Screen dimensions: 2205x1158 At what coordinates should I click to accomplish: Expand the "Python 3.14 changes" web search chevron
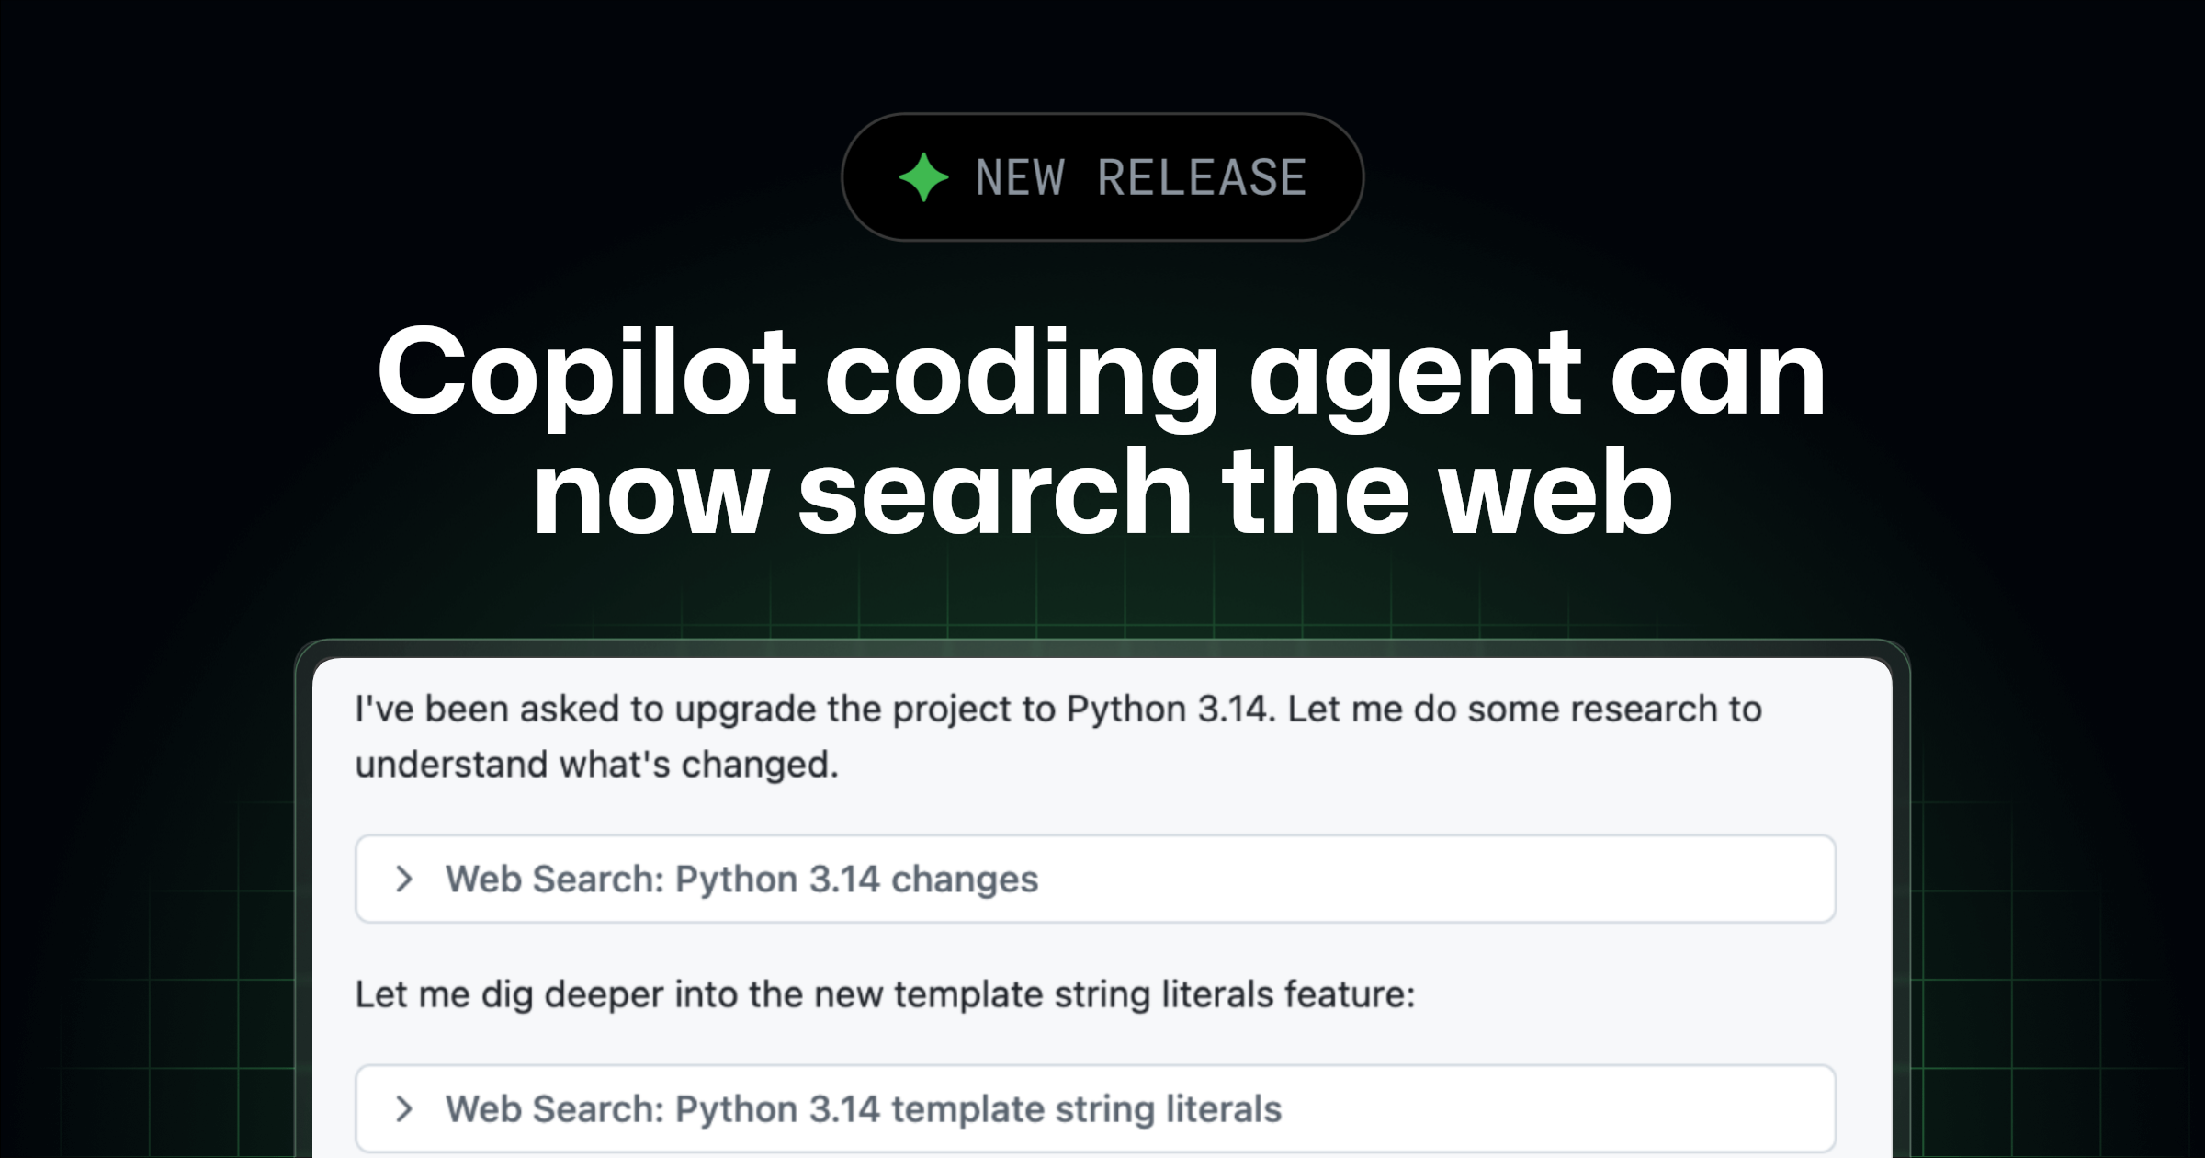coord(403,879)
